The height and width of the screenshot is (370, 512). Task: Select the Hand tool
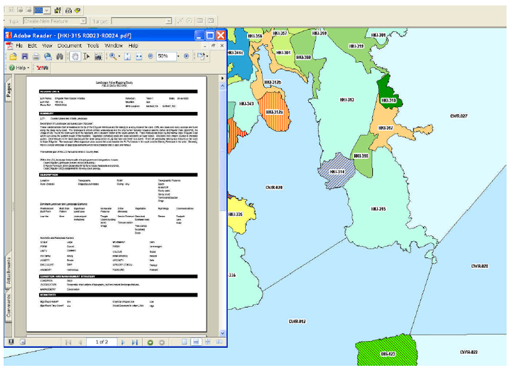click(x=75, y=56)
